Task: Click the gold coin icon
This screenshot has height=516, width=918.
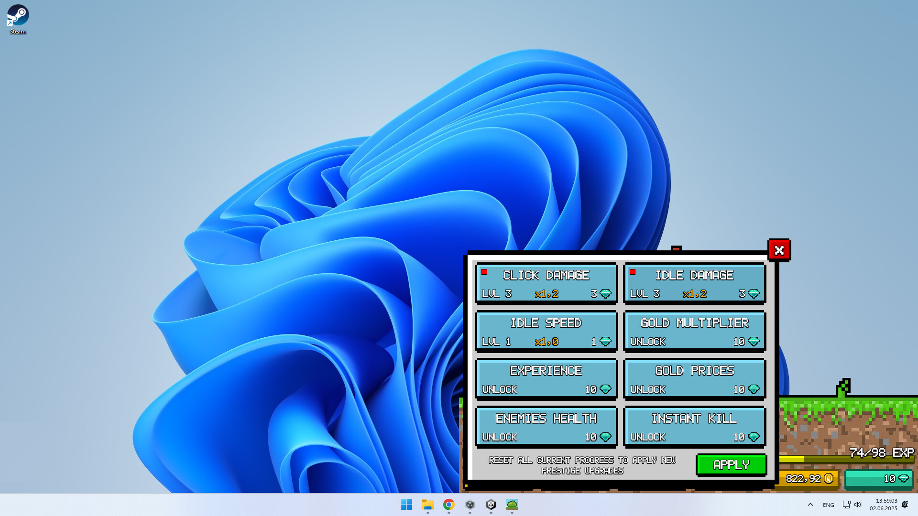Action: pos(829,479)
